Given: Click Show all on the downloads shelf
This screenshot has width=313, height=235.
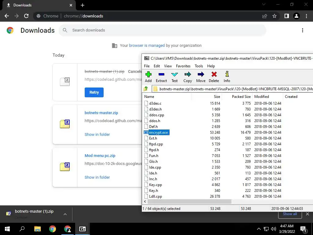Looking at the screenshot, I should coord(290,214).
